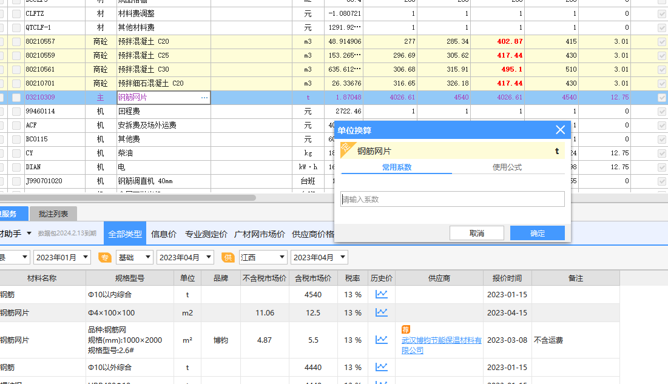The image size is (668, 384).
Task: Open the 2023年04月 dropdown next to 江西
Action: [x=319, y=257]
